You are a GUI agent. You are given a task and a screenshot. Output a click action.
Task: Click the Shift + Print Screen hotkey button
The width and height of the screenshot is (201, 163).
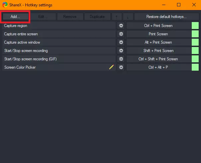[158, 51]
